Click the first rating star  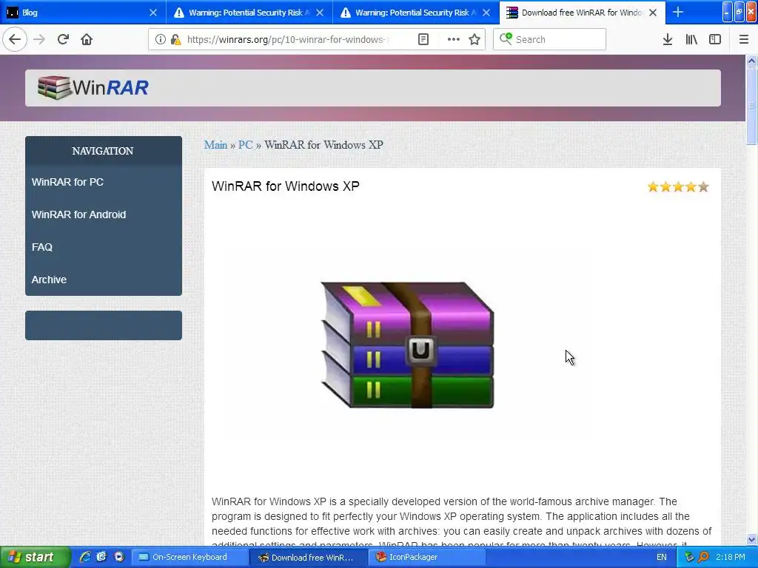653,187
